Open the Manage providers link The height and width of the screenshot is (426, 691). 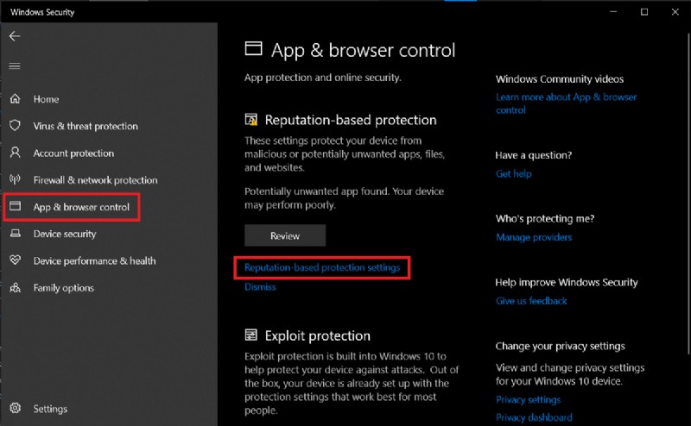[x=534, y=237]
